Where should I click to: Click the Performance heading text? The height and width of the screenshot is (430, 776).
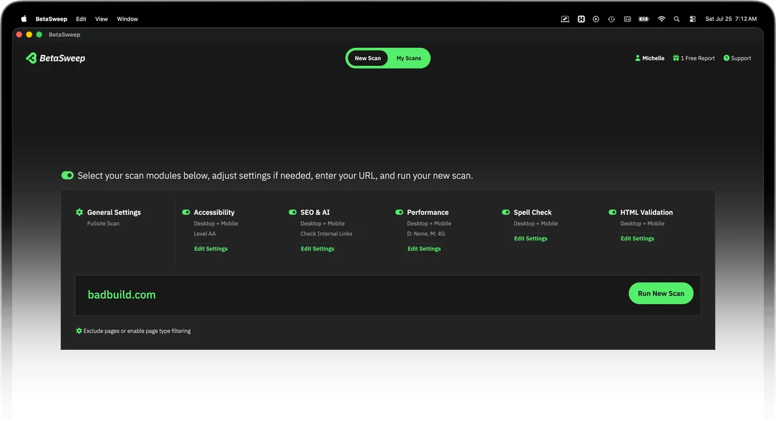428,212
